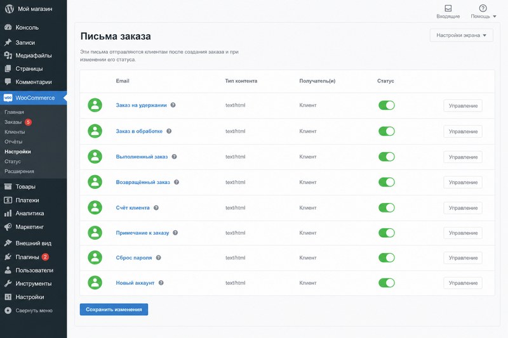Click the Платежи payments icon
Screen dimensions: 508x338
click(x=8, y=200)
